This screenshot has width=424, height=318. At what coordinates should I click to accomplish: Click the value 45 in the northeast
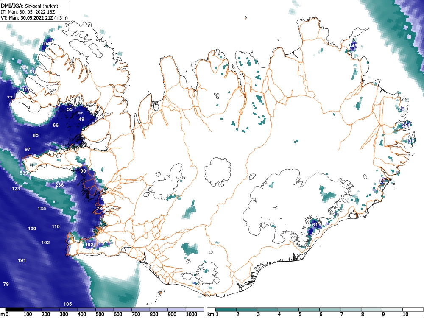354,46
